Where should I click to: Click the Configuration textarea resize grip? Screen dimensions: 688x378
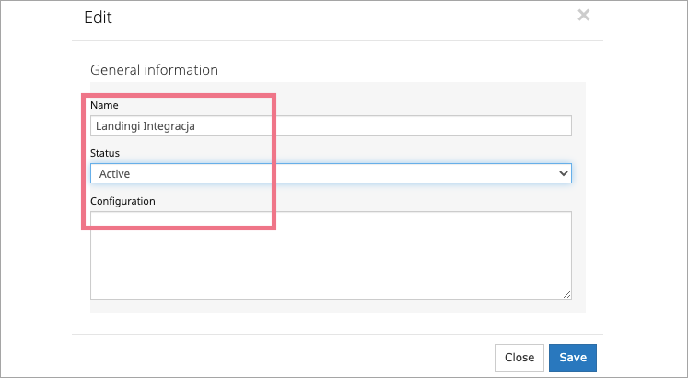pyautogui.click(x=567, y=295)
